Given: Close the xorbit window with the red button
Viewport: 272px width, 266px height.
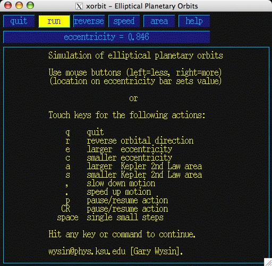Looking at the screenshot, I should click(8, 5).
